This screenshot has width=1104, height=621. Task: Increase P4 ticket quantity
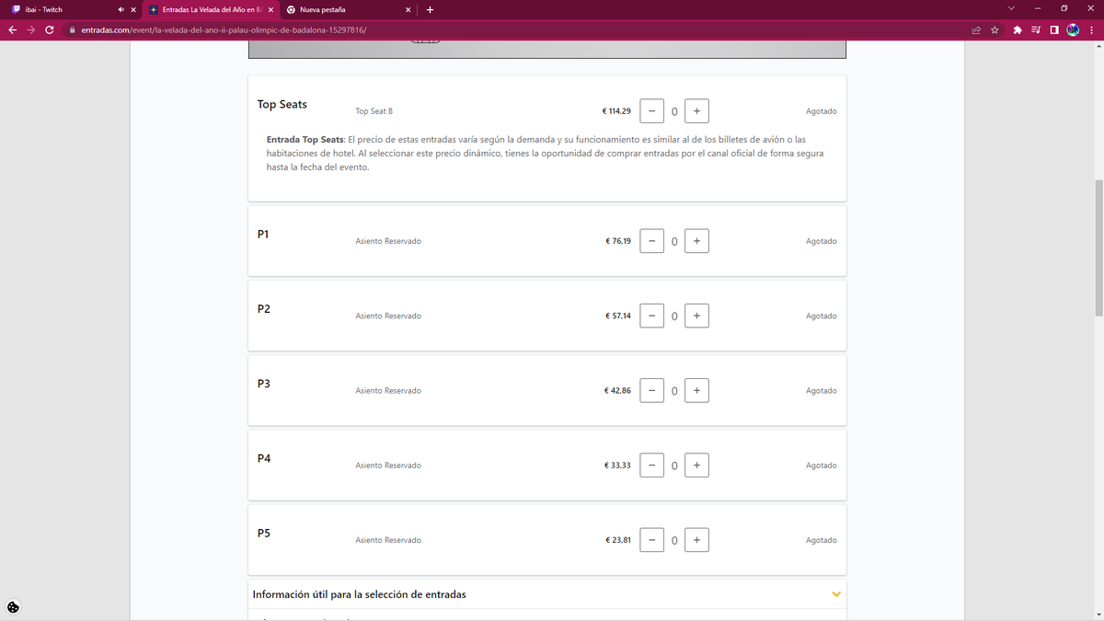696,466
